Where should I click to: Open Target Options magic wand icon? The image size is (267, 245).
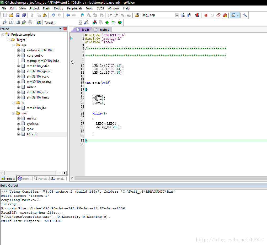86,23
